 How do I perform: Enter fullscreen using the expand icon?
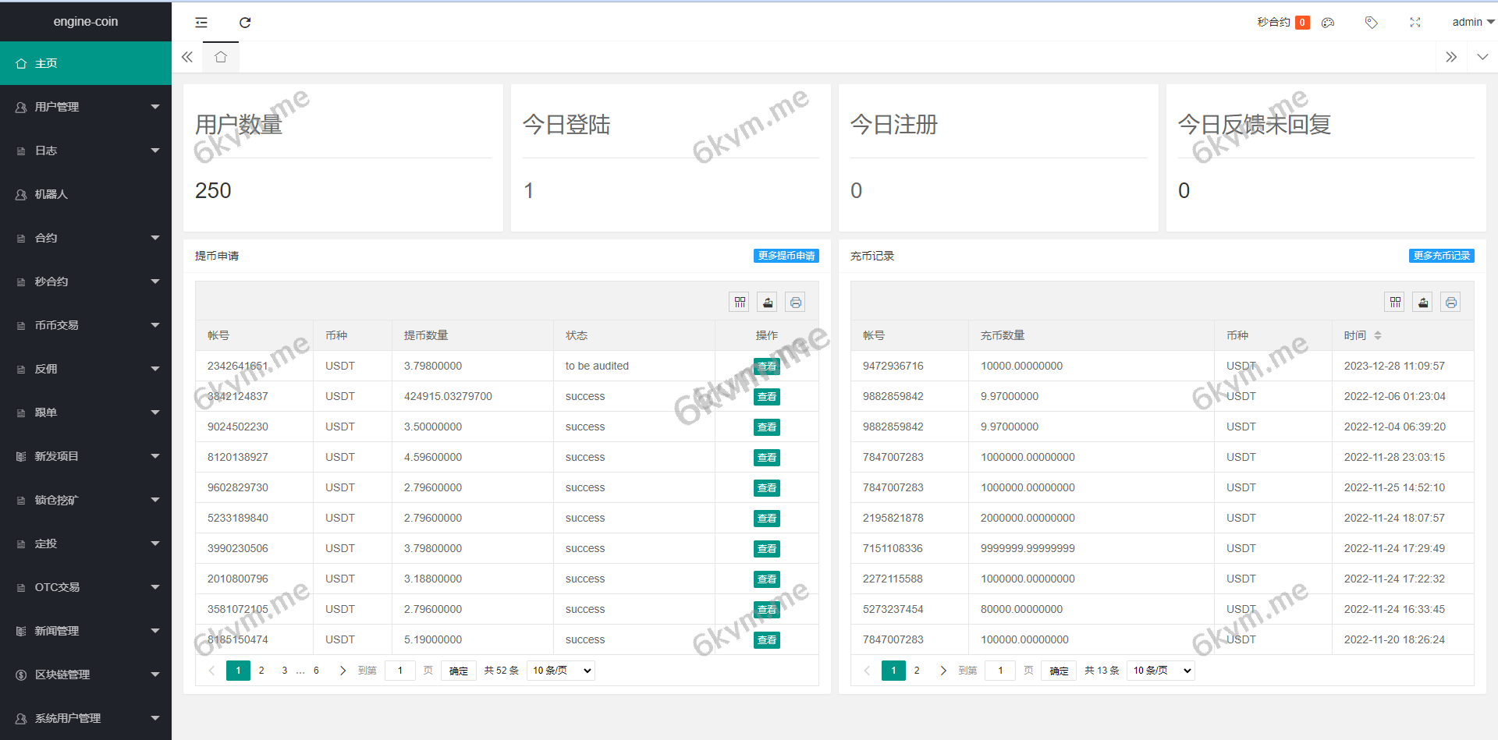1415,23
